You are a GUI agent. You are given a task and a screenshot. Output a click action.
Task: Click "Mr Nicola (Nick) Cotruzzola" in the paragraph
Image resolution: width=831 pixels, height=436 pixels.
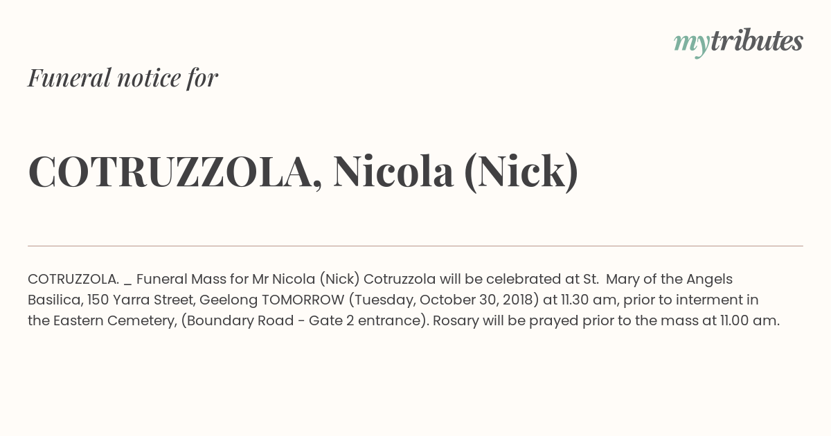[x=344, y=279]
